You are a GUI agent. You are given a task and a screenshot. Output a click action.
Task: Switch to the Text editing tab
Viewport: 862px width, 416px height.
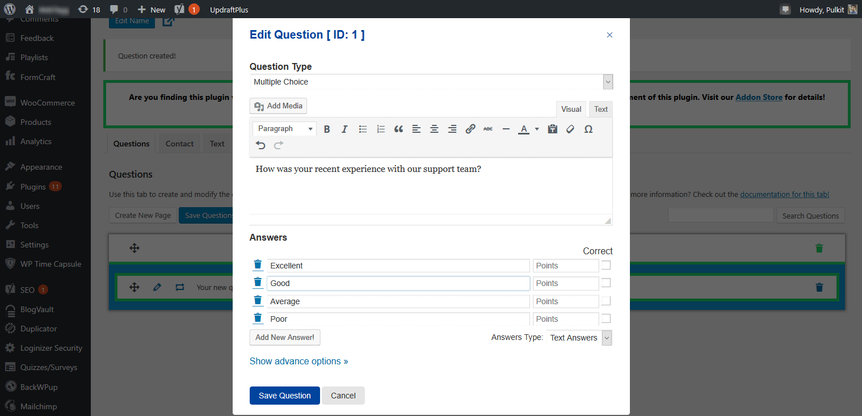point(600,108)
